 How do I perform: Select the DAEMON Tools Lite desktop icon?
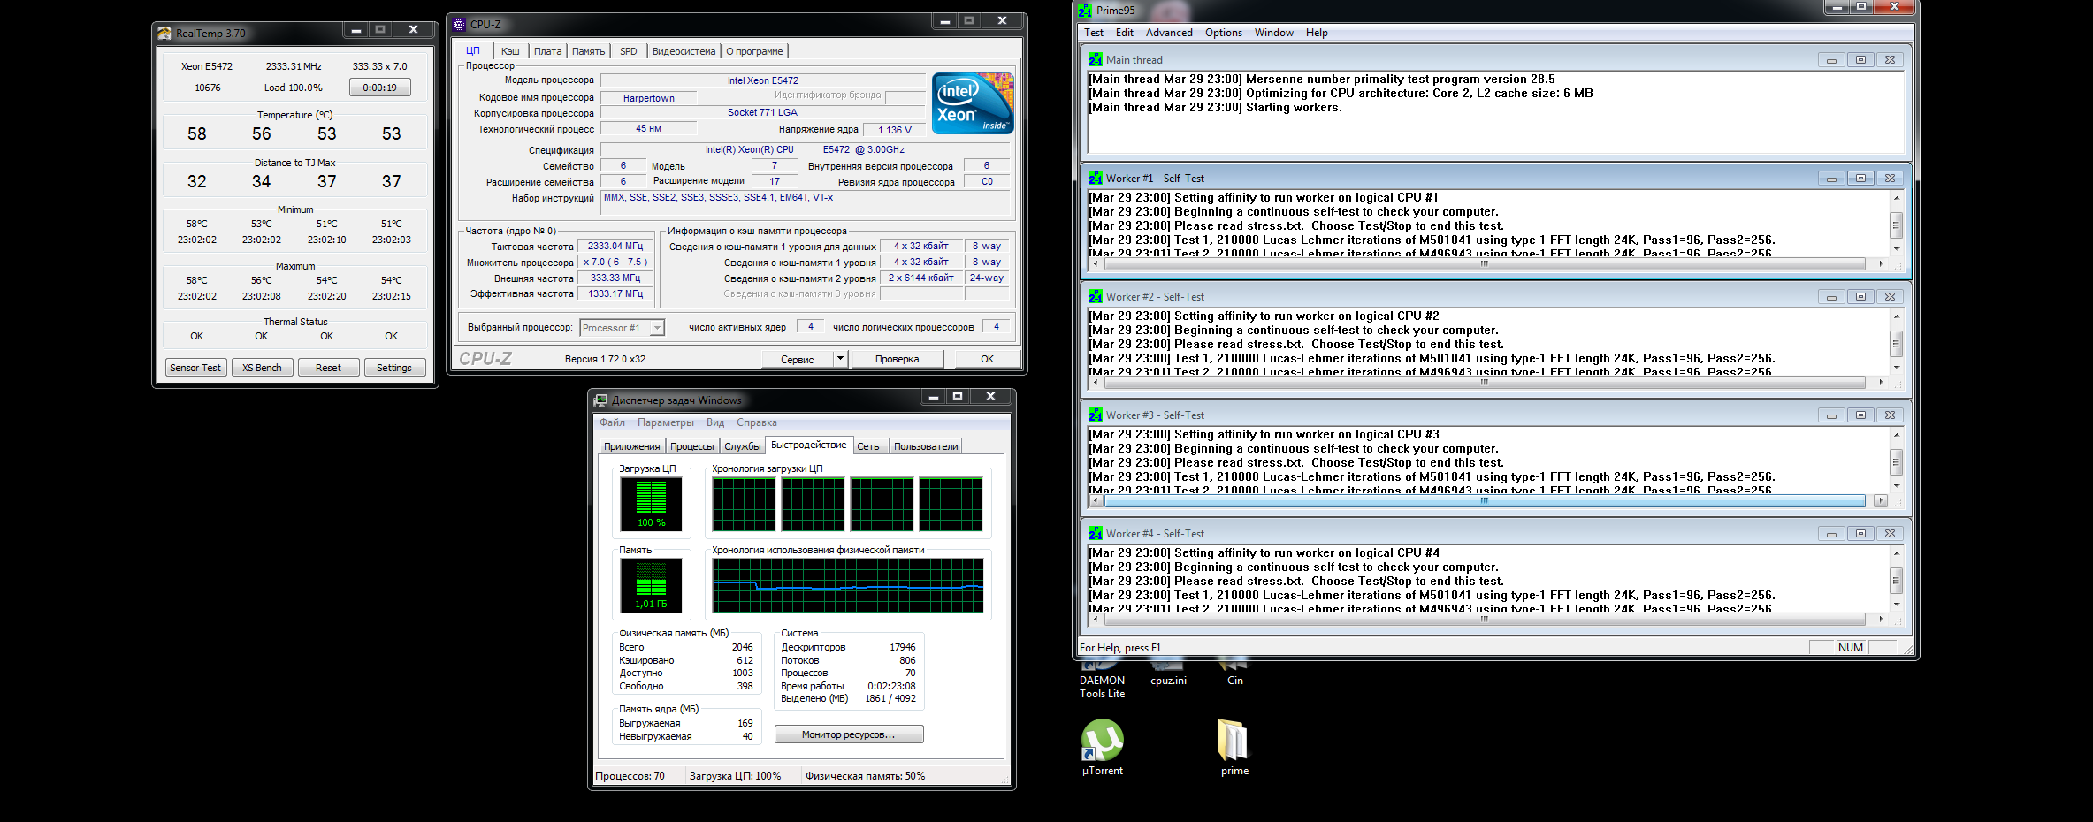tap(1102, 679)
